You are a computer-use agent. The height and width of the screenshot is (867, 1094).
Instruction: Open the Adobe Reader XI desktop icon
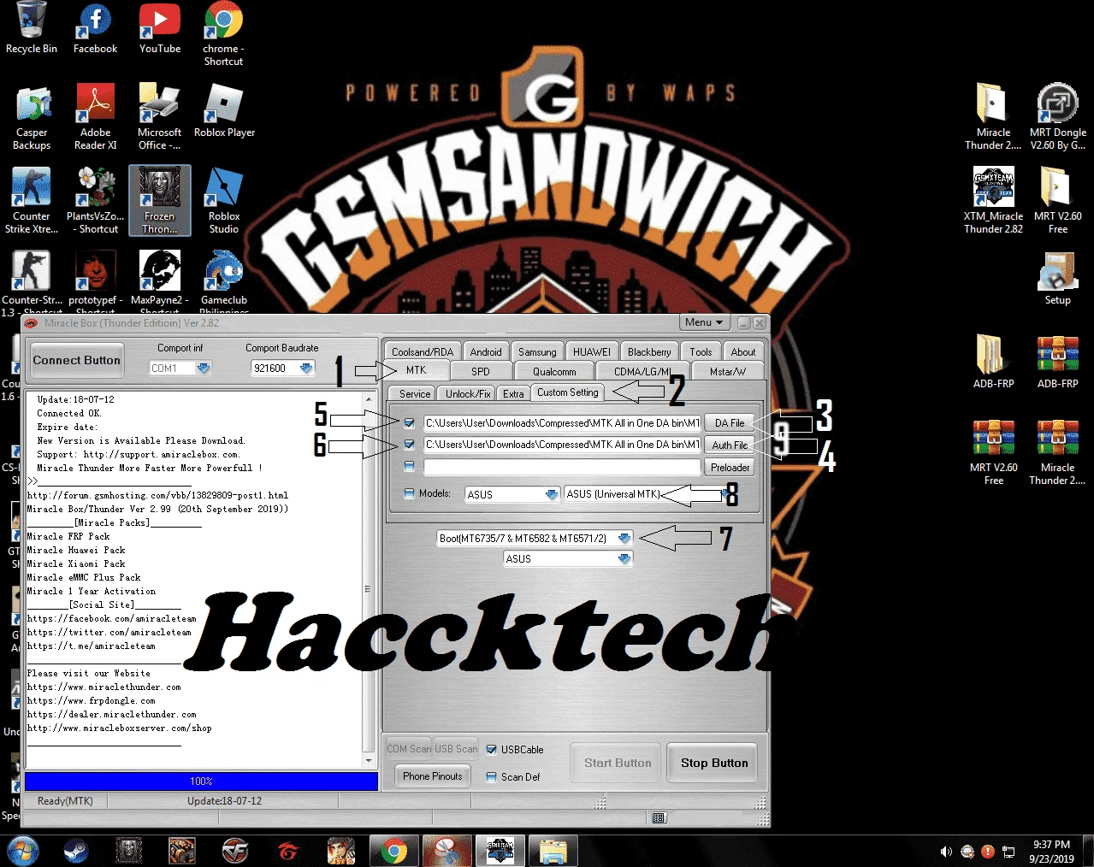(95, 118)
